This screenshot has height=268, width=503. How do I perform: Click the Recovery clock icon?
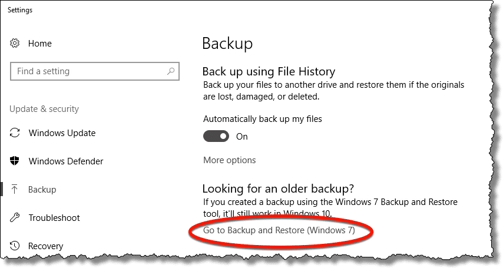[15, 246]
